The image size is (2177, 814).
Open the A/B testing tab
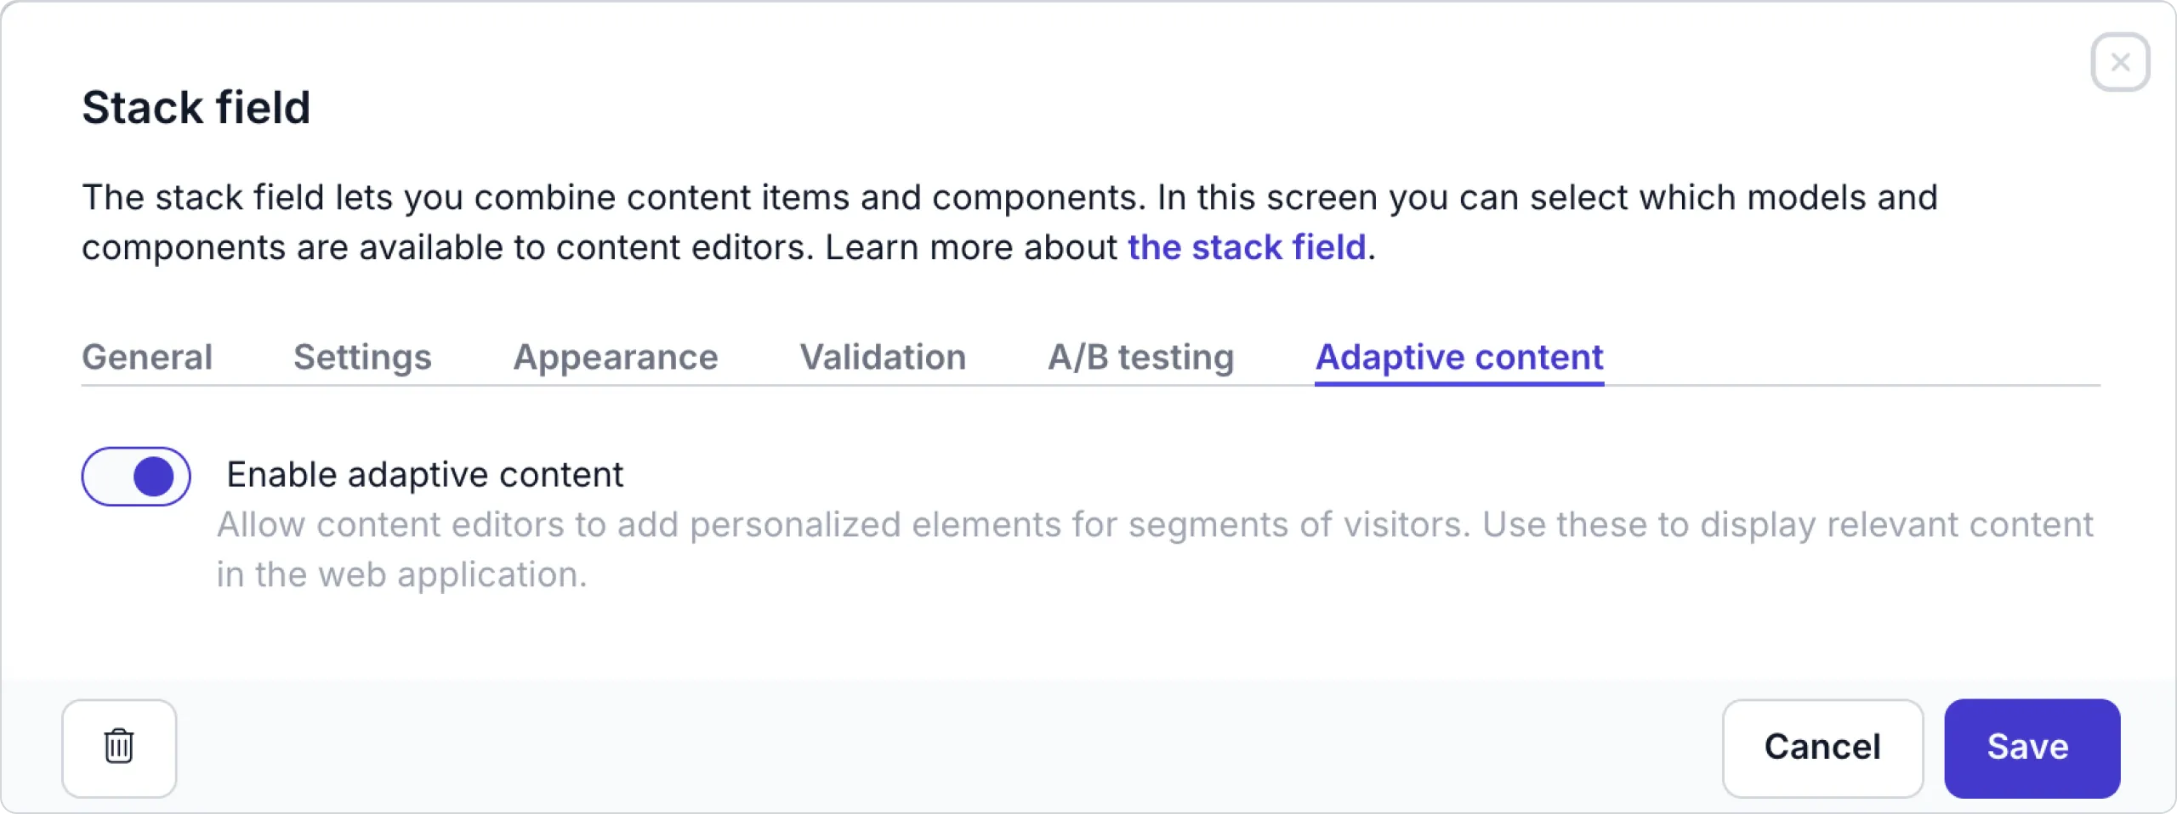(1141, 357)
